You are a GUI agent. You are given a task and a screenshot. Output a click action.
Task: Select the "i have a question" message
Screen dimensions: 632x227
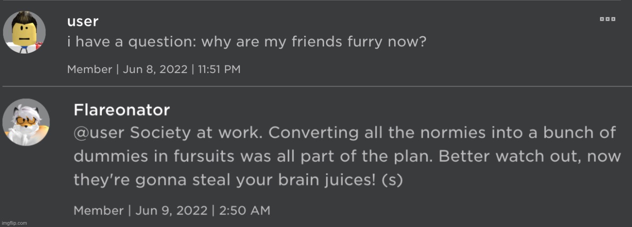click(x=246, y=42)
